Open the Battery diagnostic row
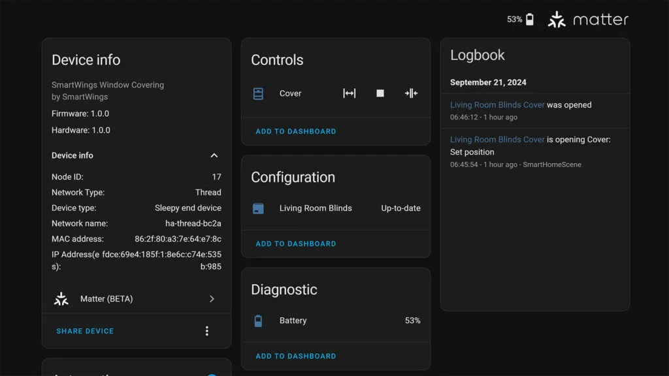669x376 pixels. tap(336, 321)
